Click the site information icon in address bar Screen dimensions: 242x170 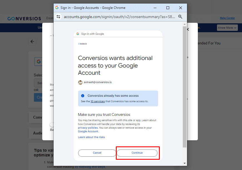click(x=58, y=17)
